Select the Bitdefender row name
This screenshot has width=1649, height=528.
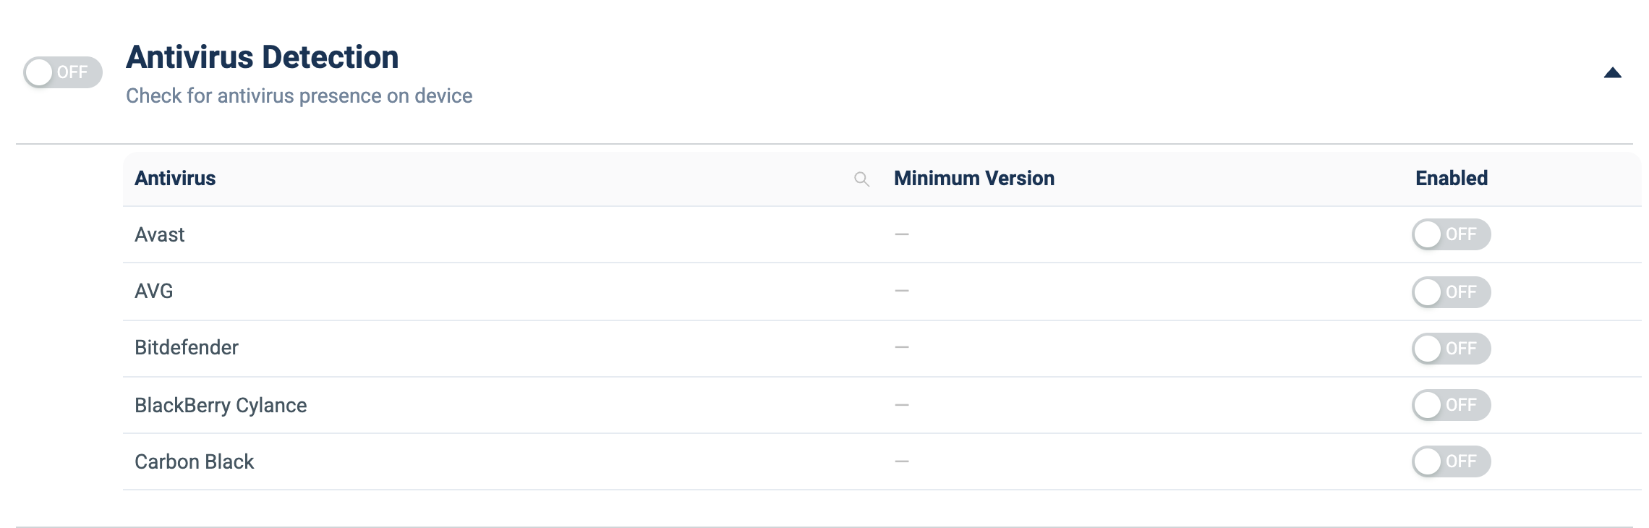187,347
